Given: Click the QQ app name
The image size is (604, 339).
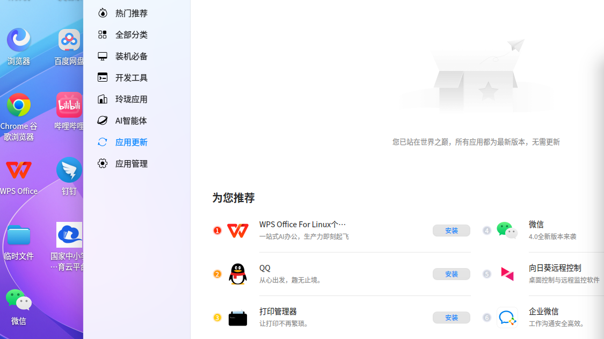Looking at the screenshot, I should 265,268.
